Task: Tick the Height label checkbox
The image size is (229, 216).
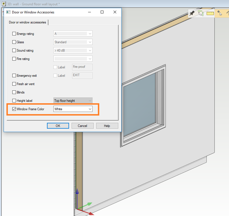Action: (x=14, y=101)
